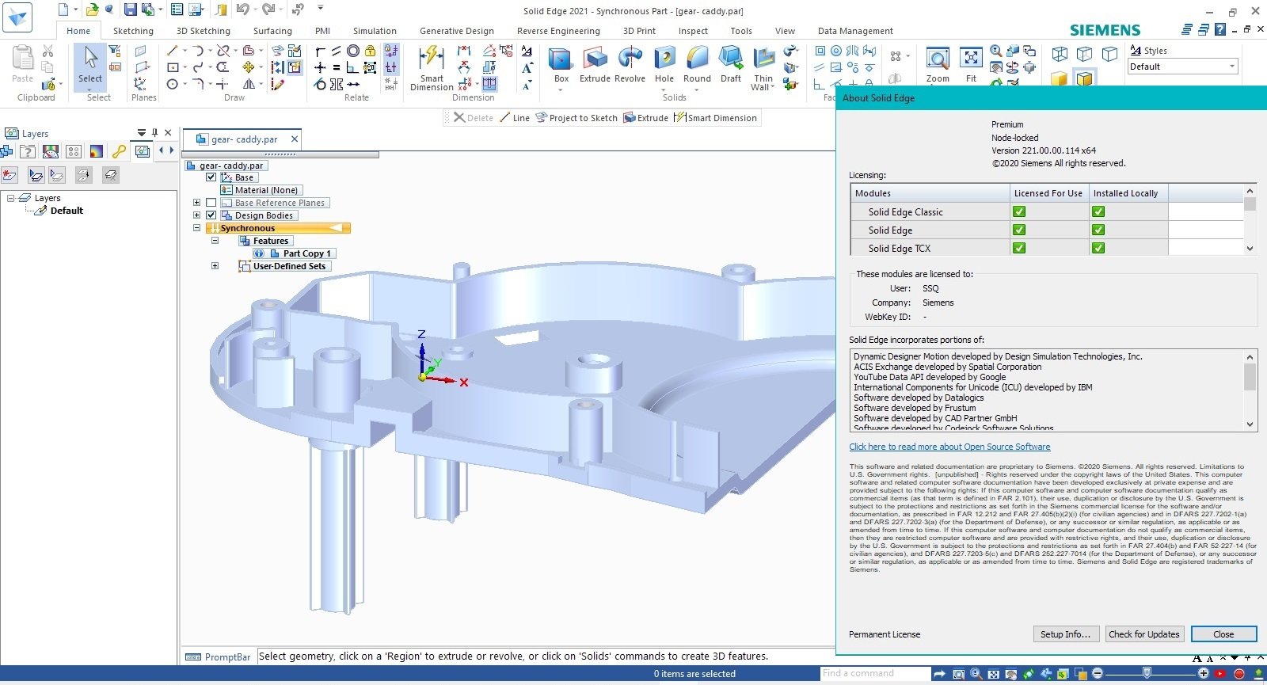
Task: Start the Smart Dimension command
Action: coord(432,68)
